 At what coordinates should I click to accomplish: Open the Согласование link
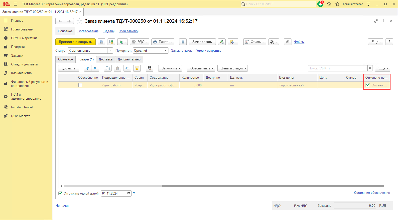(x=88, y=31)
